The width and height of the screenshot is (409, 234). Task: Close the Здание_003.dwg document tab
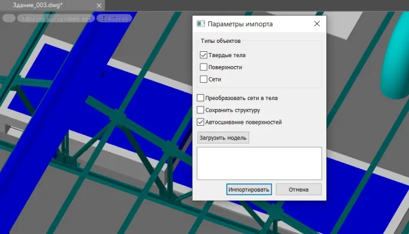99,5
